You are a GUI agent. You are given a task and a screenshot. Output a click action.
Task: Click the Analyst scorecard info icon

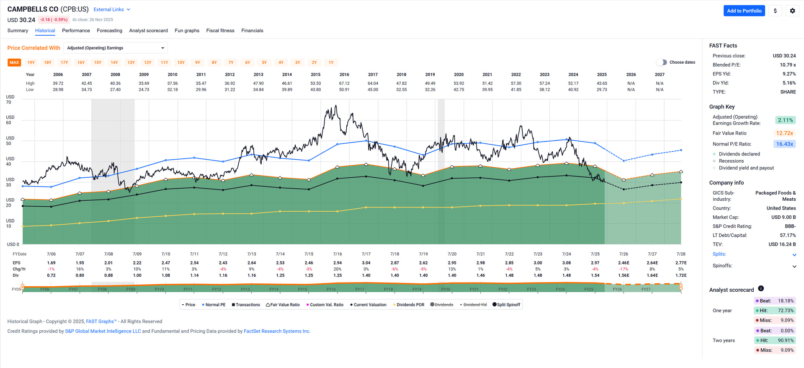(x=761, y=288)
